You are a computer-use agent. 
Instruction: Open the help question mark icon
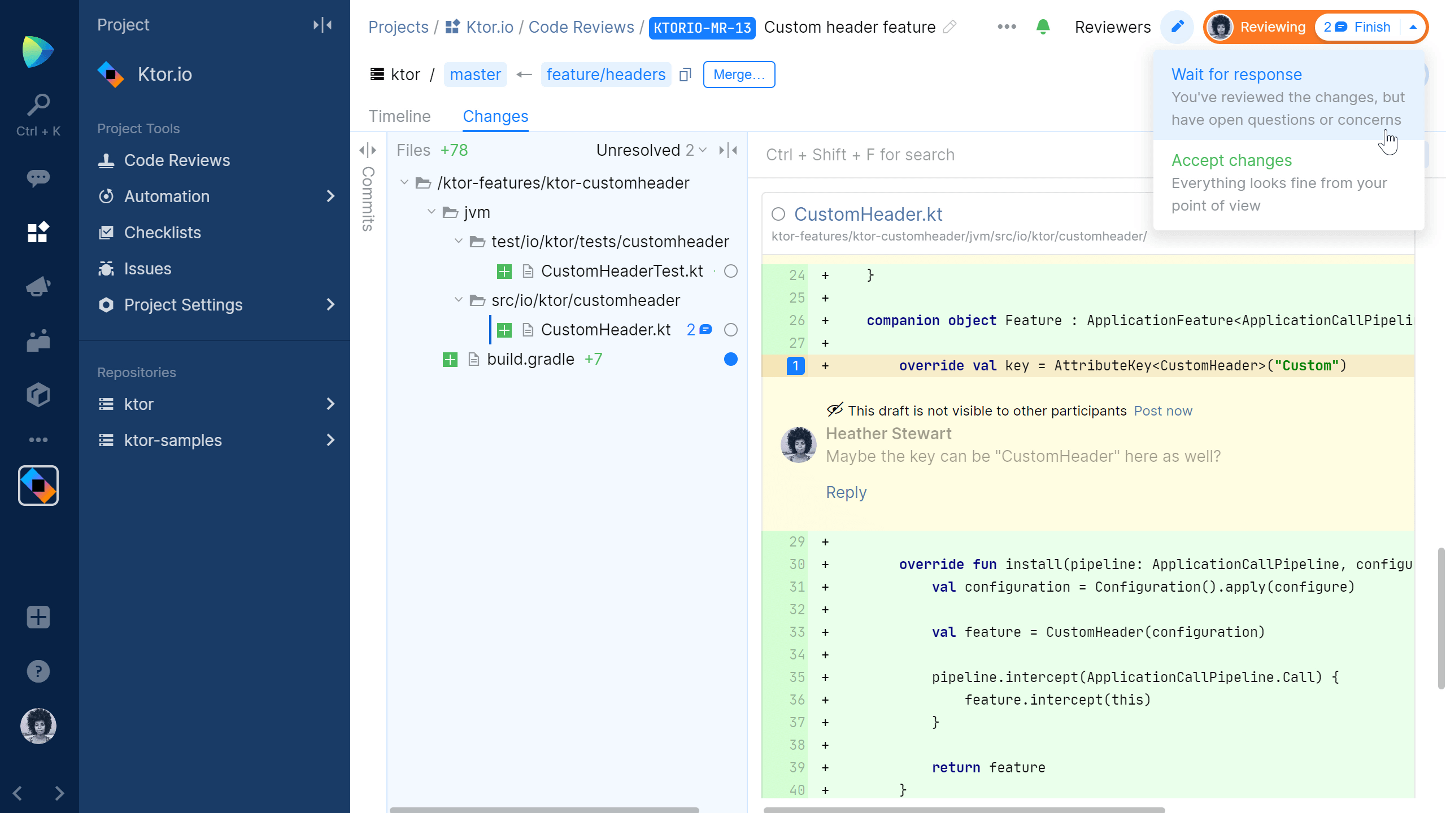38,671
